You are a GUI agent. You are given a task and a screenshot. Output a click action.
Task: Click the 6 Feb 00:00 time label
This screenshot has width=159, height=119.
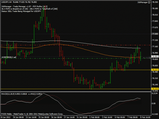point(120,117)
